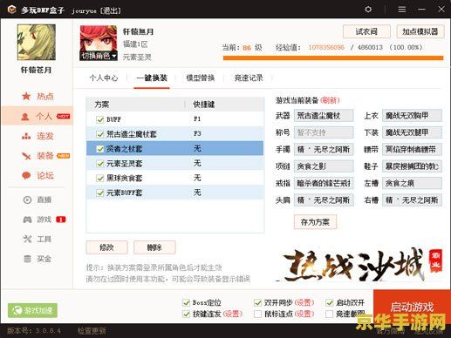Click the 上衣 field 魔战无双胸甲
The height and width of the screenshot is (338, 451).
(412, 116)
